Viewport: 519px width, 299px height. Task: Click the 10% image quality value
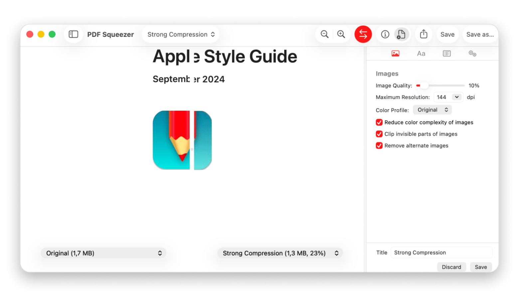point(474,86)
